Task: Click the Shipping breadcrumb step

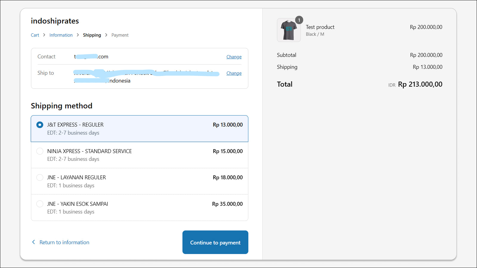Action: 92,35
